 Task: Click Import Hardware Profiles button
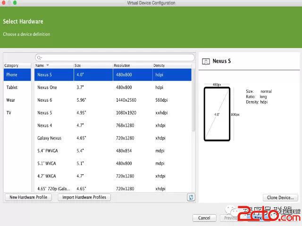pyautogui.click(x=84, y=197)
